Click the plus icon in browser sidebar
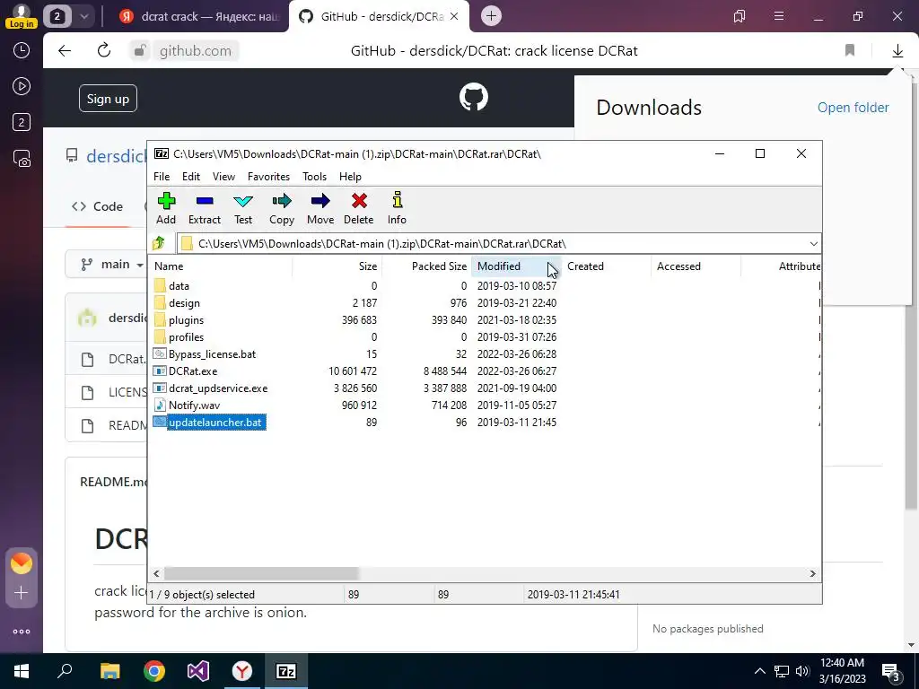Image resolution: width=919 pixels, height=689 pixels. click(x=22, y=593)
